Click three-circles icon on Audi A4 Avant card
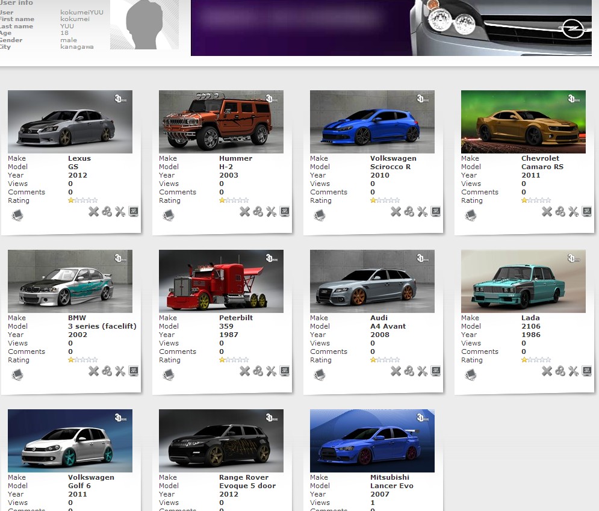 click(x=409, y=371)
